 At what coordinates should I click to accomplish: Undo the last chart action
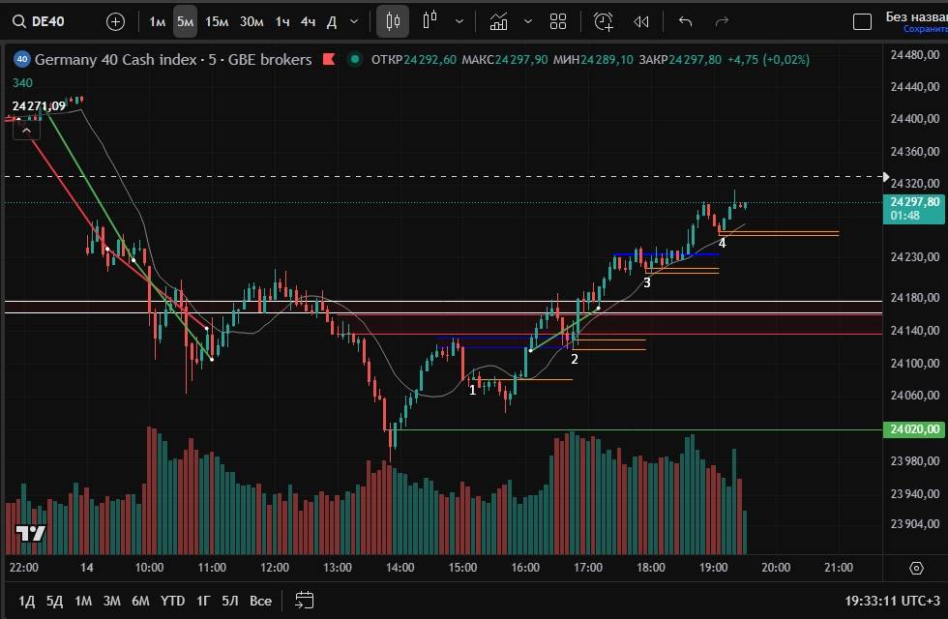[x=686, y=21]
